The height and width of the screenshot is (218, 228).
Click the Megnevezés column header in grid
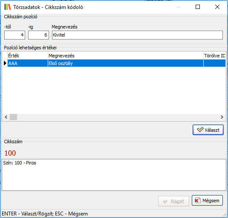[126, 56]
